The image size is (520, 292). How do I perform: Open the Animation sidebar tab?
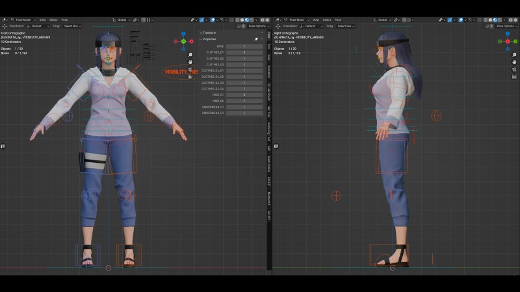(269, 72)
